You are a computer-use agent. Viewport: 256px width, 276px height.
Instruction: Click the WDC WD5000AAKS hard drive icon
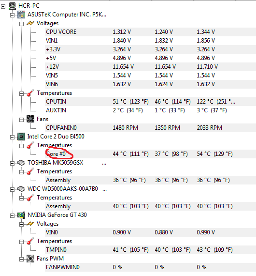[21, 189]
